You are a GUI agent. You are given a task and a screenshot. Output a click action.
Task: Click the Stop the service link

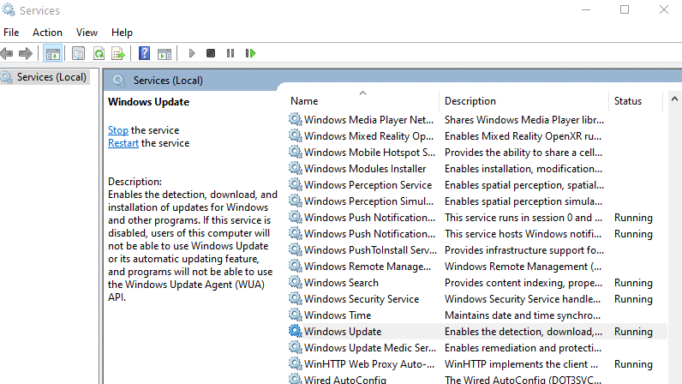117,130
